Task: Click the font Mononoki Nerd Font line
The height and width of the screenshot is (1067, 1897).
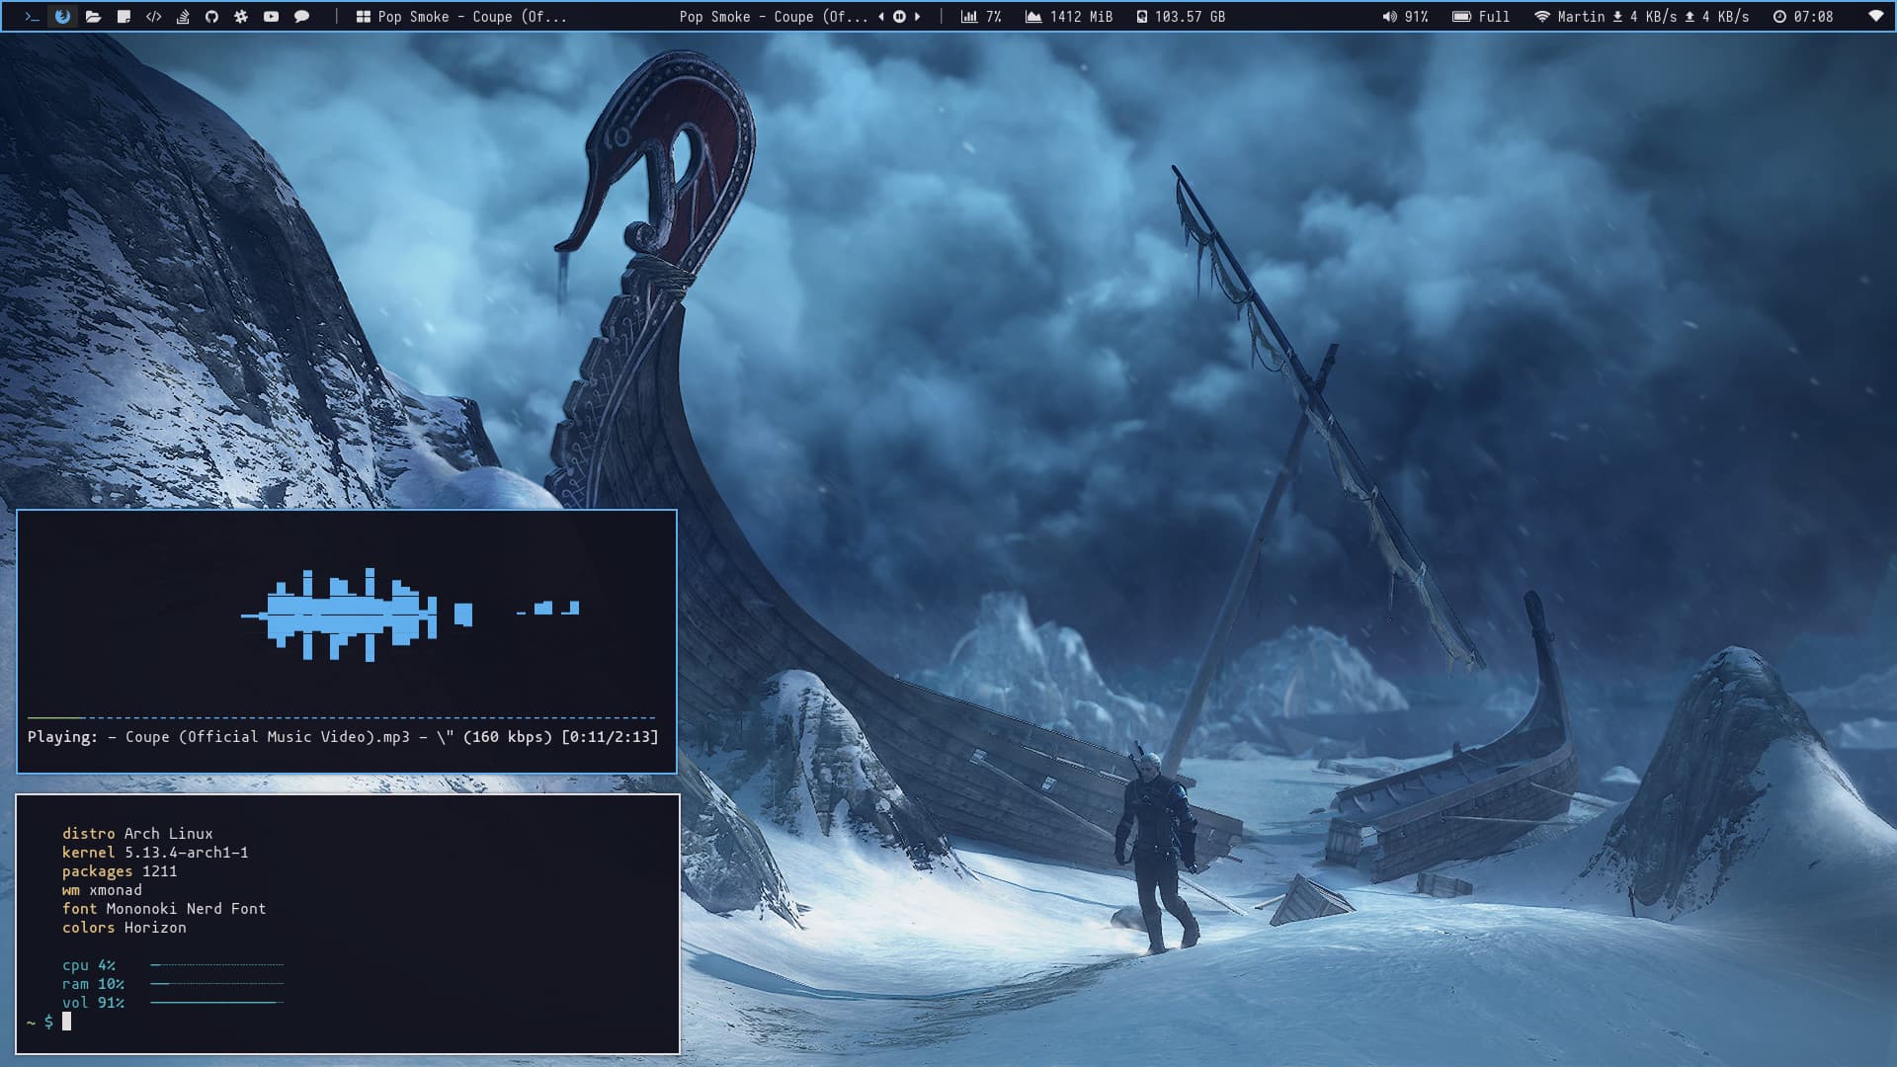Action: pyautogui.click(x=164, y=909)
